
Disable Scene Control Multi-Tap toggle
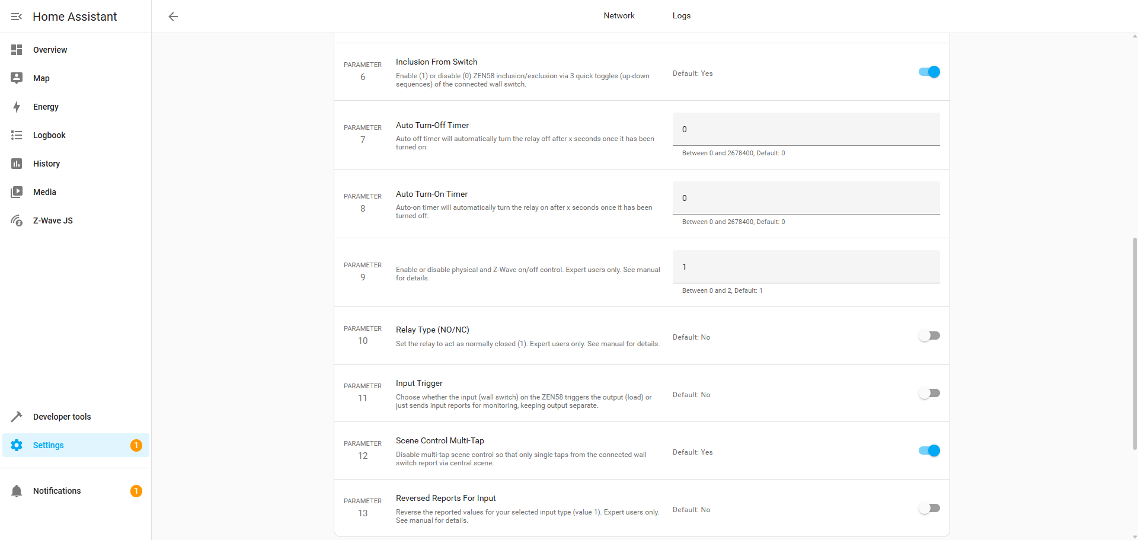pos(929,450)
